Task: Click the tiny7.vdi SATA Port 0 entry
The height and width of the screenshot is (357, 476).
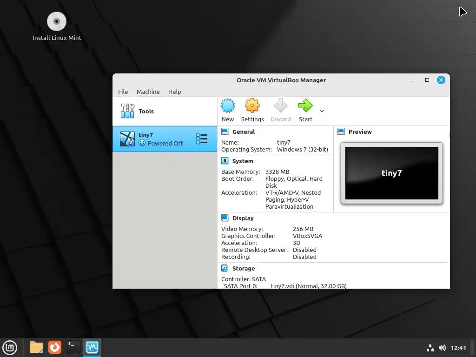Action: coord(309,286)
